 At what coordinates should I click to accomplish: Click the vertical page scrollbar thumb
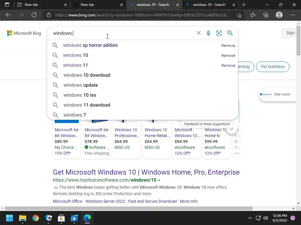coord(299,40)
